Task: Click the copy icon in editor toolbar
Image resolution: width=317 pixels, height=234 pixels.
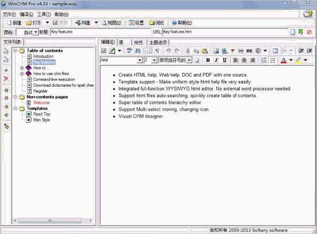Action: coord(196,51)
